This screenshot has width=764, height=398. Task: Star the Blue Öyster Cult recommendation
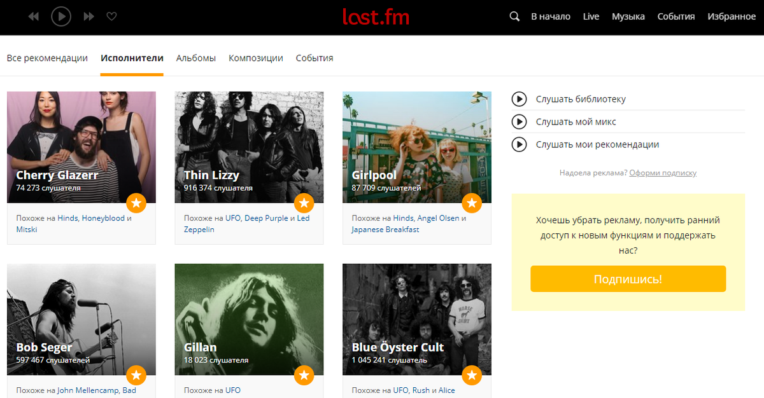[472, 376]
